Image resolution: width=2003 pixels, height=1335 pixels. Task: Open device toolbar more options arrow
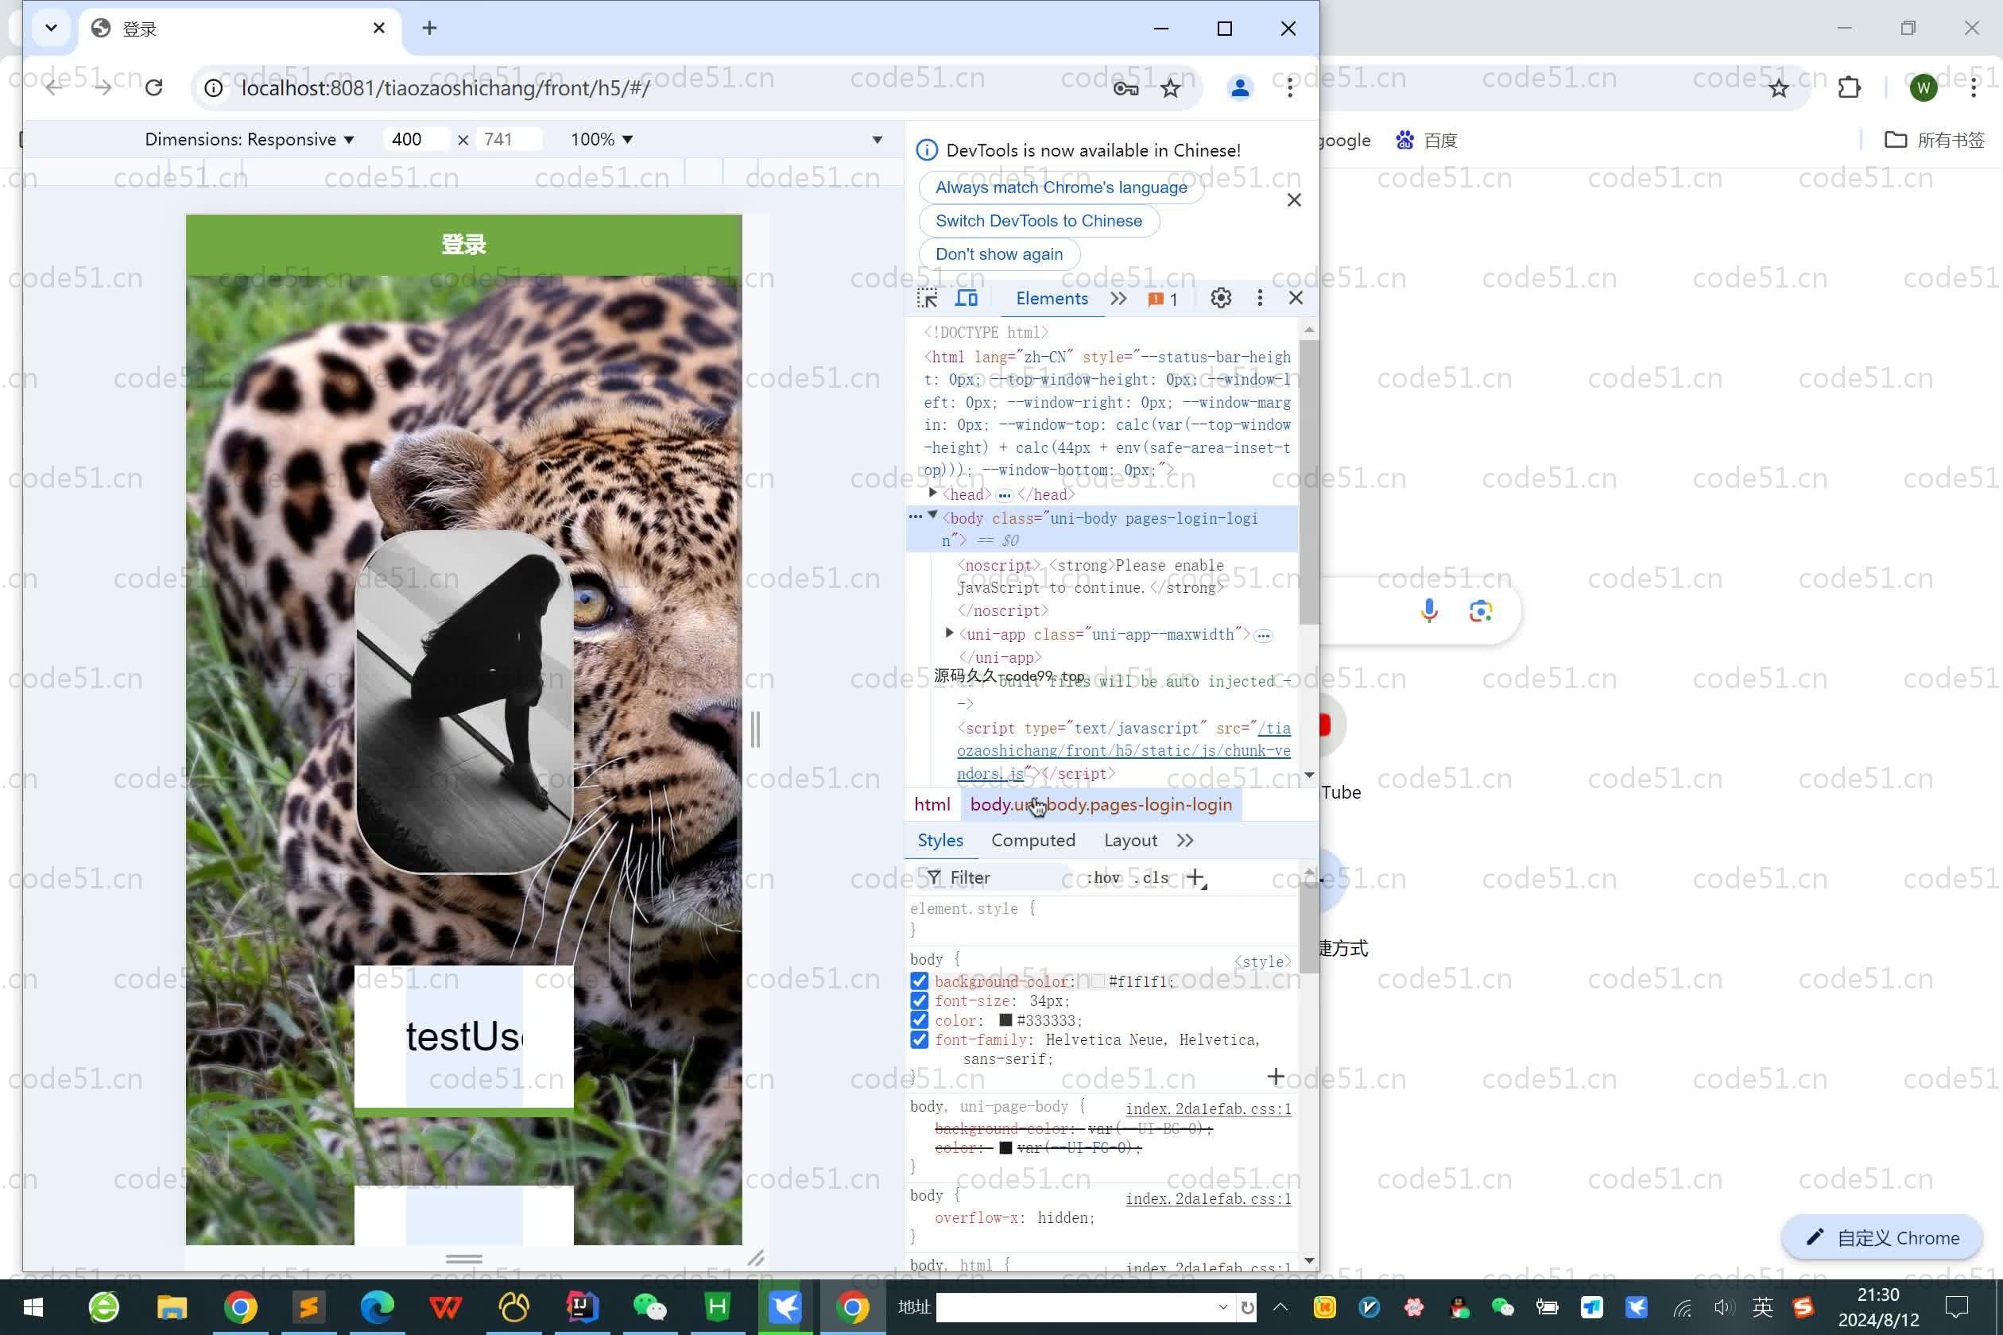878,140
